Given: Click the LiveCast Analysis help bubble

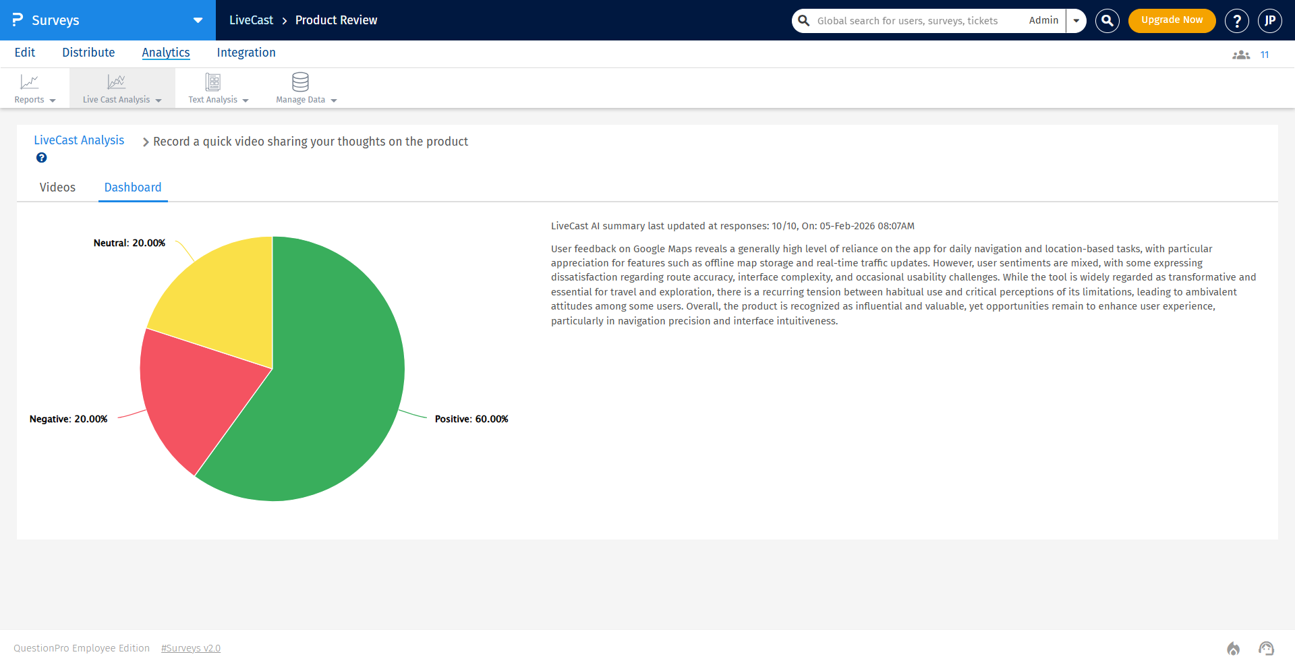Looking at the screenshot, I should pos(41,157).
